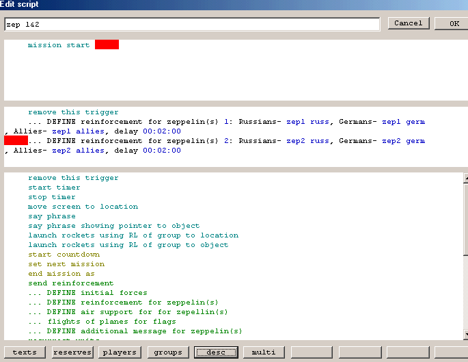
Task: Click red marker before second DEFINE reinforcement line
Action: (16, 140)
